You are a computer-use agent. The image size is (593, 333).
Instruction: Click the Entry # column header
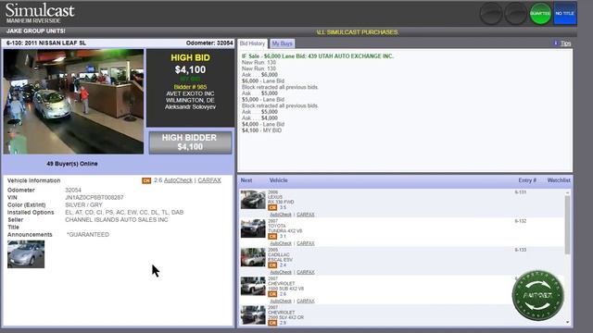[527, 180]
